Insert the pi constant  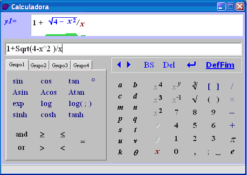(233, 140)
